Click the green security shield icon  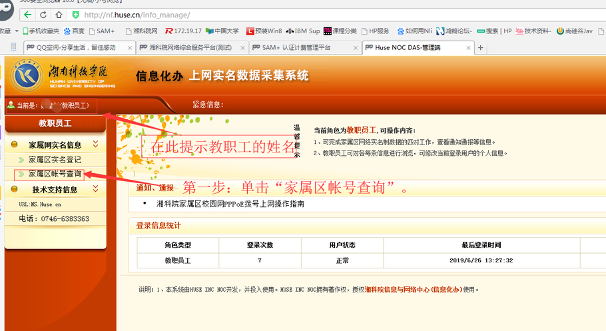(x=76, y=14)
